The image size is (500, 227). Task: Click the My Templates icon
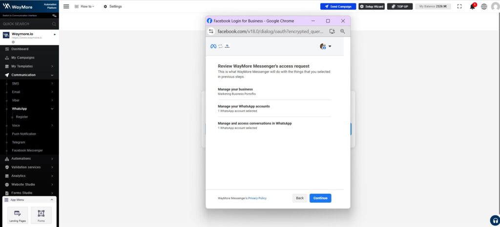[x=7, y=66]
